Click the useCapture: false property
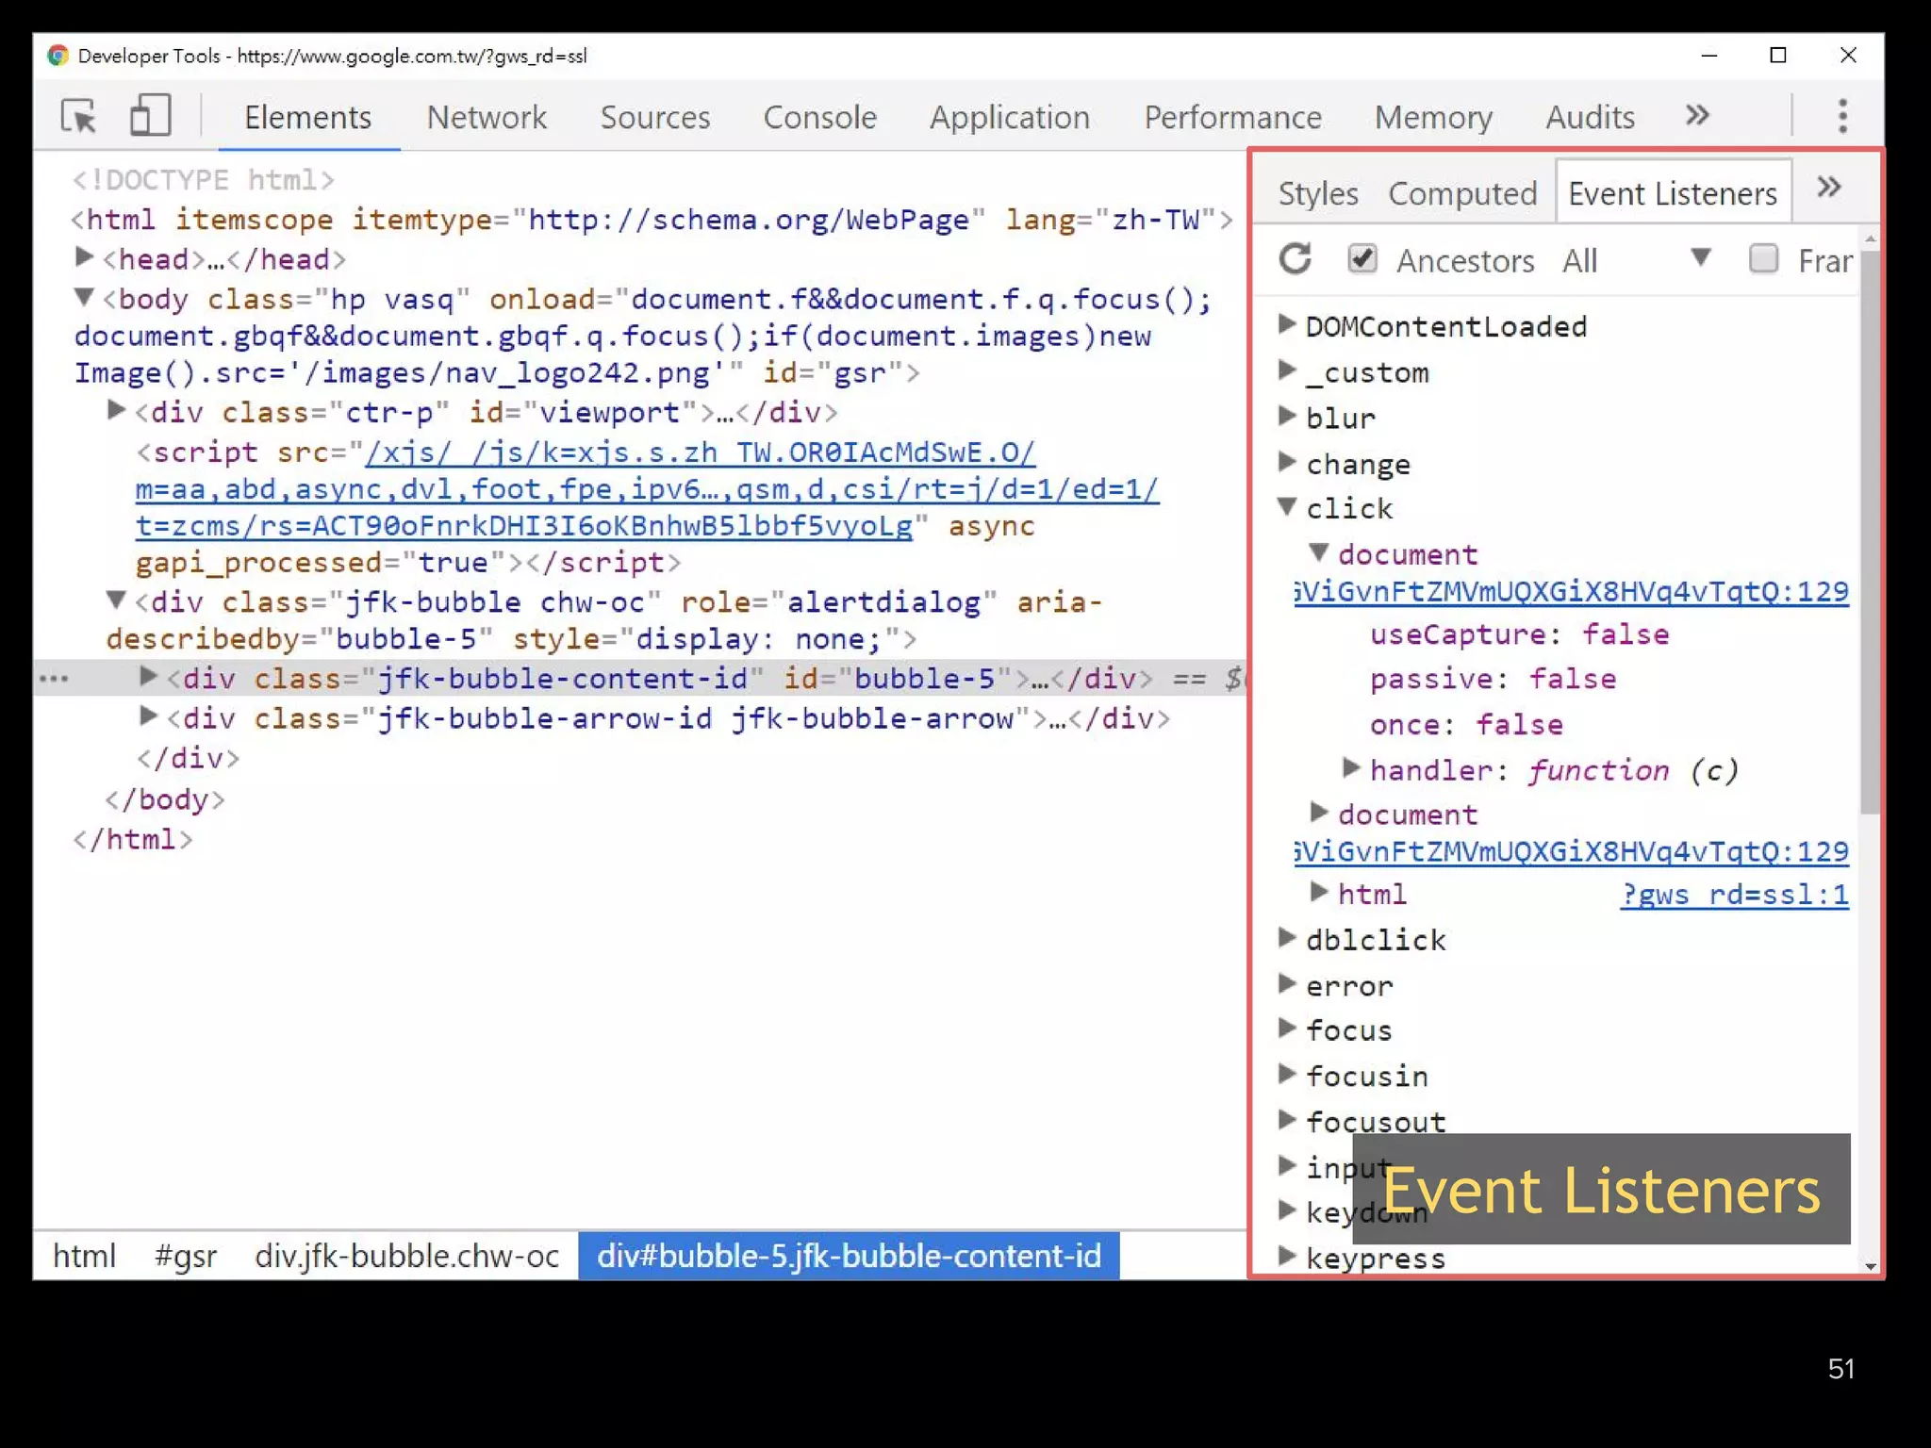Image resolution: width=1931 pixels, height=1448 pixels. pyautogui.click(x=1519, y=634)
